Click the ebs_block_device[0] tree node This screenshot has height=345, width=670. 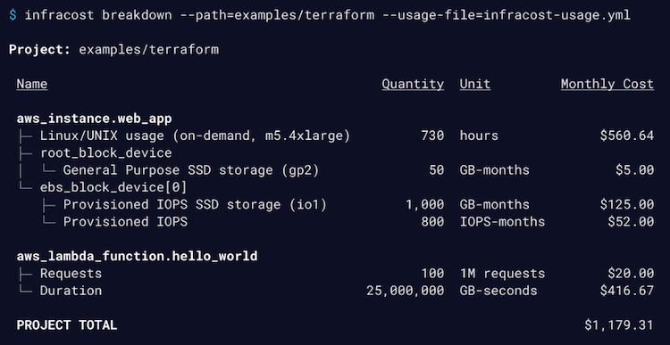click(x=113, y=187)
